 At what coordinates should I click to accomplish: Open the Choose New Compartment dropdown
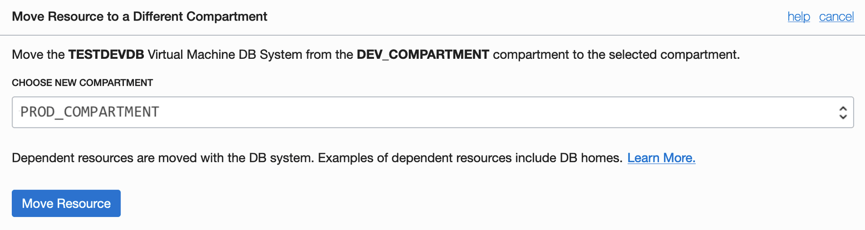pos(432,112)
